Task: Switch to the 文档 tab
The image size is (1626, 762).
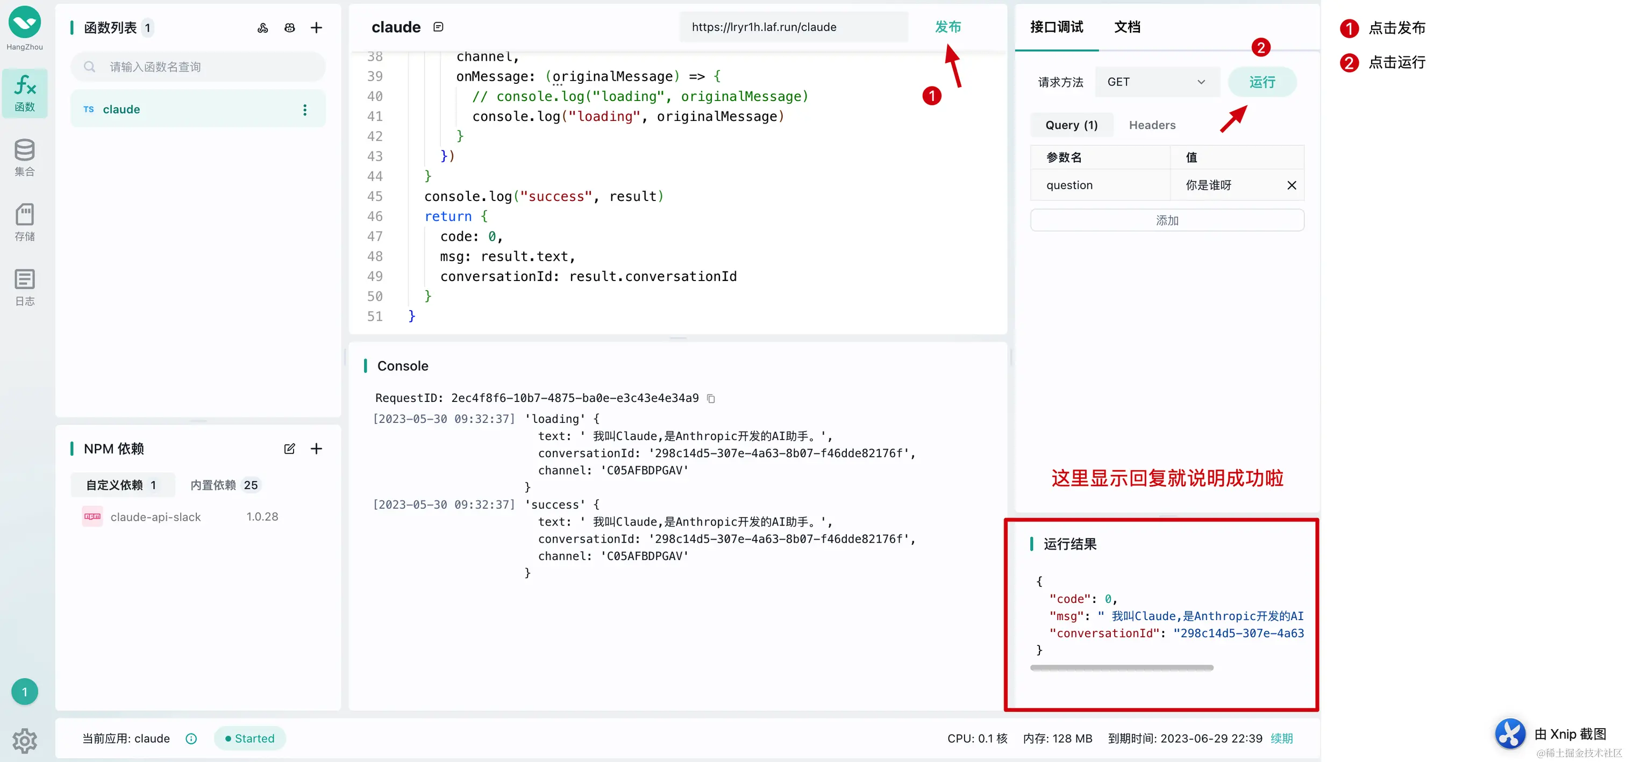Action: (1126, 27)
